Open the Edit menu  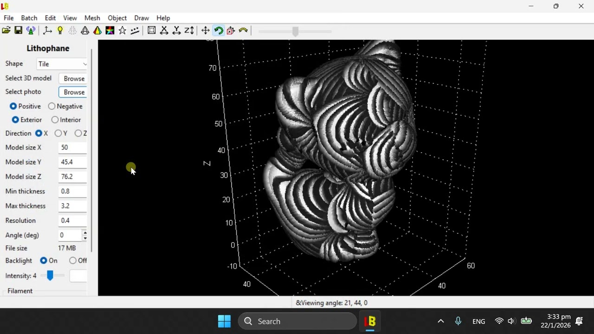[50, 18]
